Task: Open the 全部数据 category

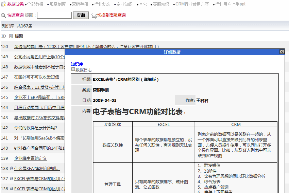Action: click(x=35, y=4)
